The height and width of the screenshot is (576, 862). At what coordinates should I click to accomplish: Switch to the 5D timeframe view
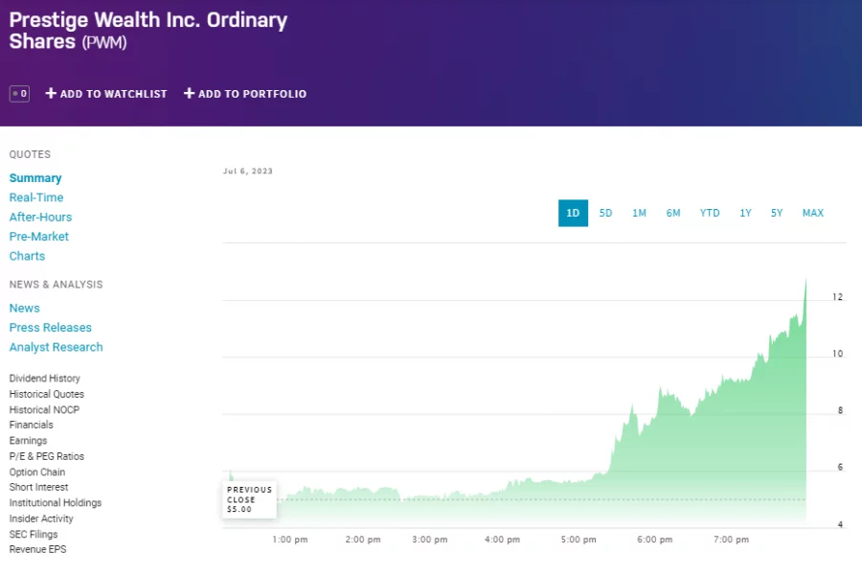coord(605,213)
